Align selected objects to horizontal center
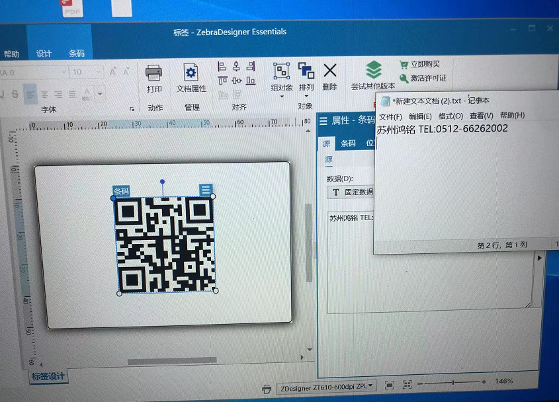 (x=236, y=66)
